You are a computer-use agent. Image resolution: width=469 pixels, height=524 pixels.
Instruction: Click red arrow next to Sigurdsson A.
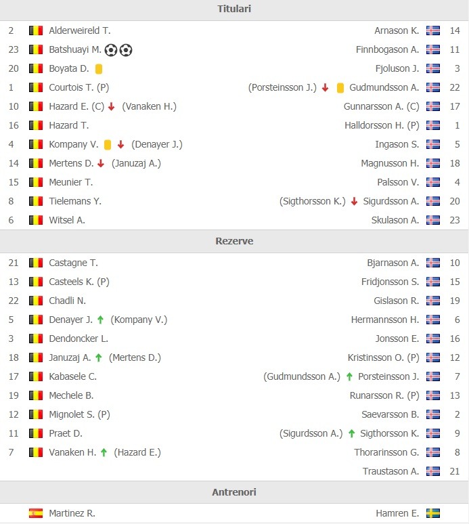tap(355, 201)
